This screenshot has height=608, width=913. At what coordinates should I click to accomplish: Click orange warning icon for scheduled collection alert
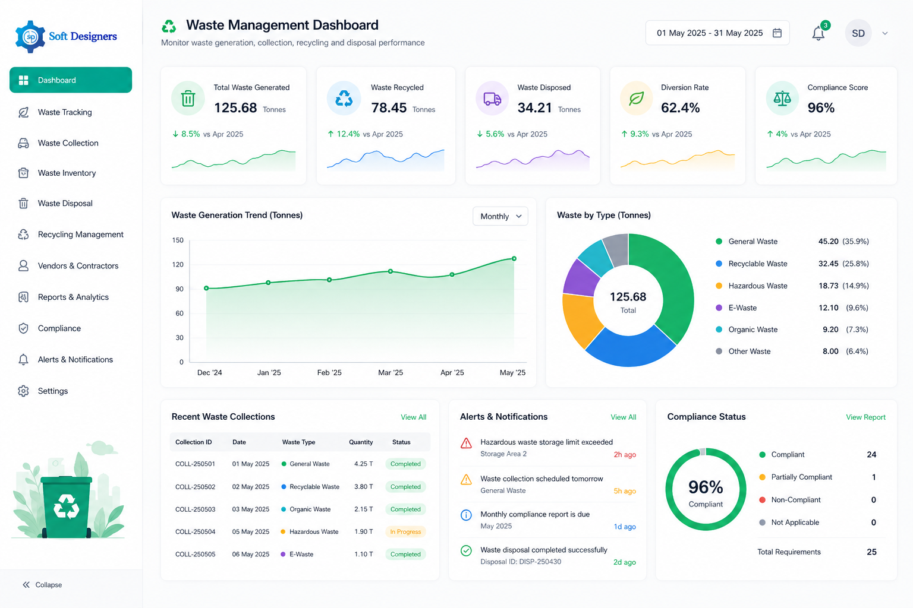point(467,479)
